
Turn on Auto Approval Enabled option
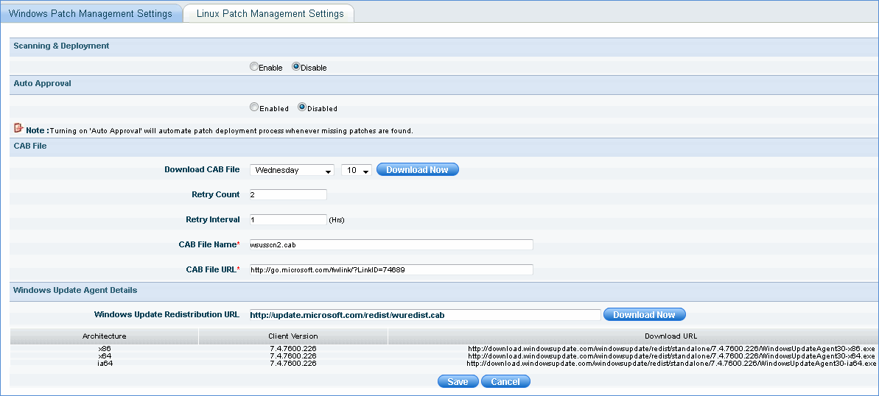254,107
